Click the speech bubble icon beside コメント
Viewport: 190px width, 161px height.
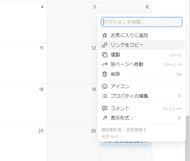[105, 108]
